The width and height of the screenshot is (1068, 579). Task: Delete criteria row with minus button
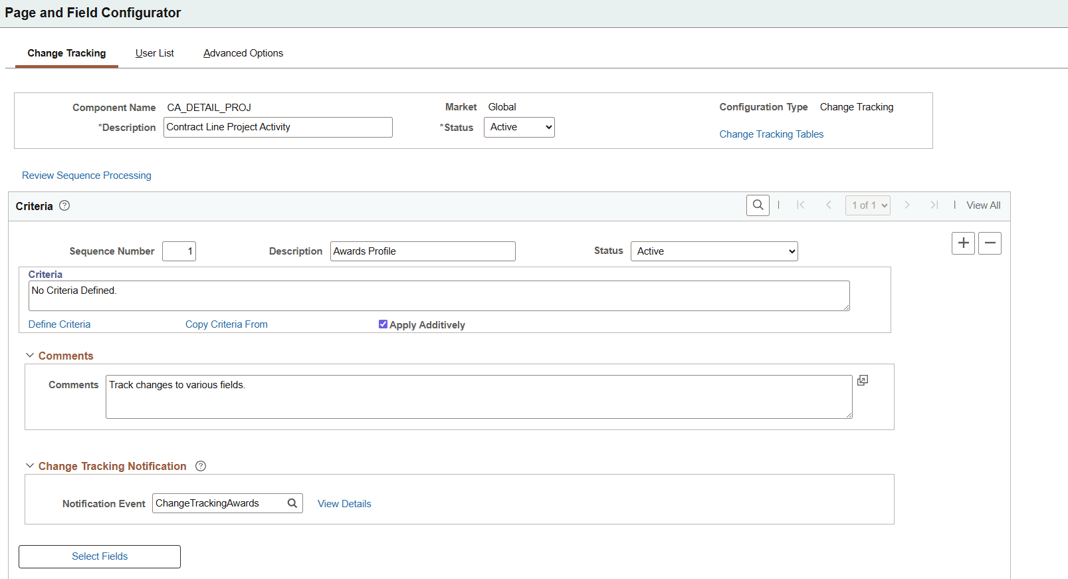point(990,243)
